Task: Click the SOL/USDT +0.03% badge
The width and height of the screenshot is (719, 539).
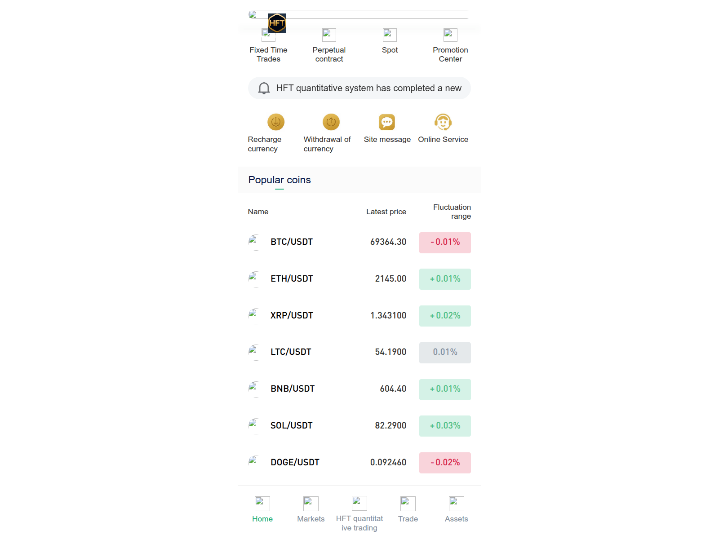Action: pos(445,426)
